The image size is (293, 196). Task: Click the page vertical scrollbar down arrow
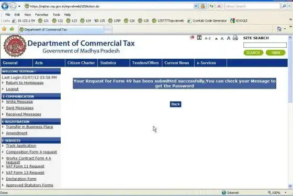pyautogui.click(x=290, y=186)
